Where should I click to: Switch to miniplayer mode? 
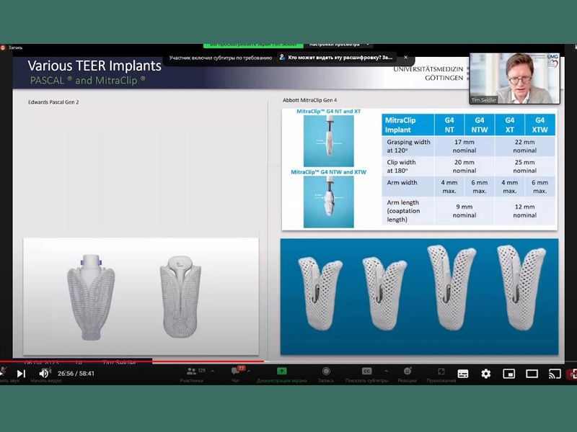pyautogui.click(x=508, y=374)
